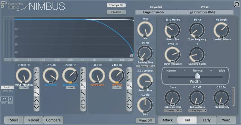
Task: Use Nch notch on reverb filter strip
Action: 129,106
